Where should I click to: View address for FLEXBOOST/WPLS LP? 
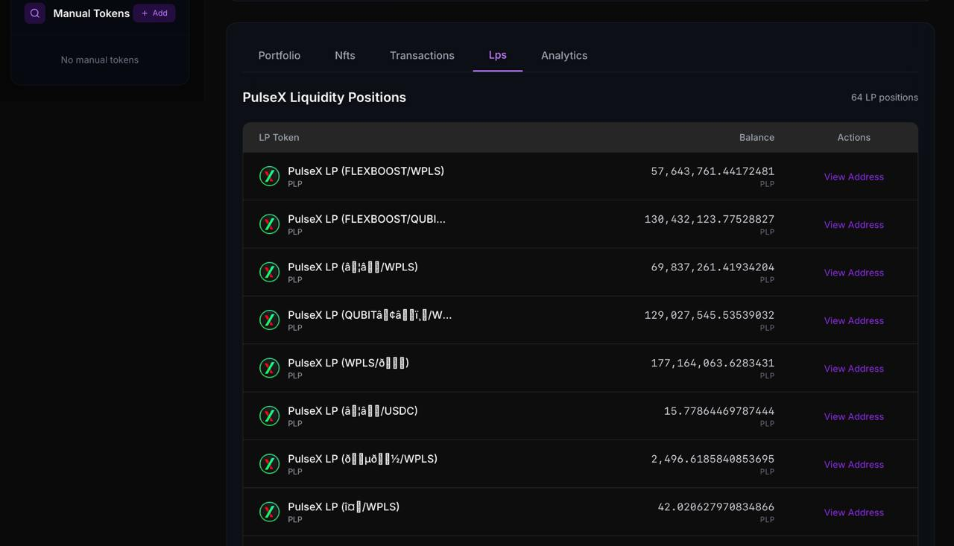(x=853, y=177)
